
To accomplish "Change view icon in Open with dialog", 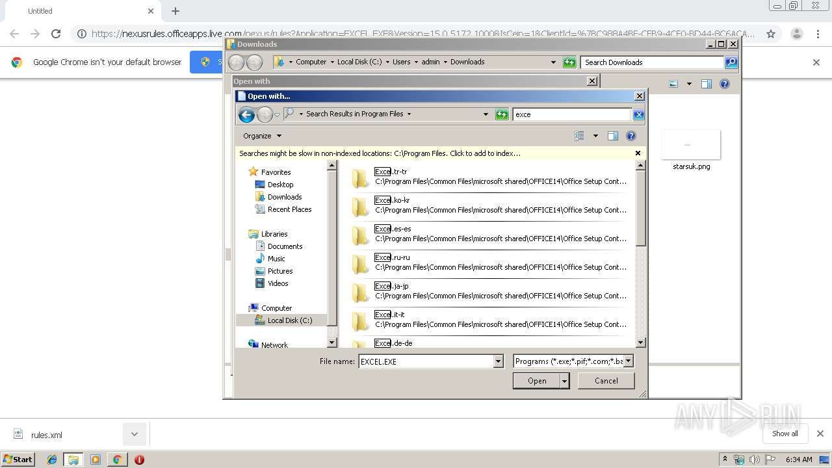I will (x=579, y=136).
